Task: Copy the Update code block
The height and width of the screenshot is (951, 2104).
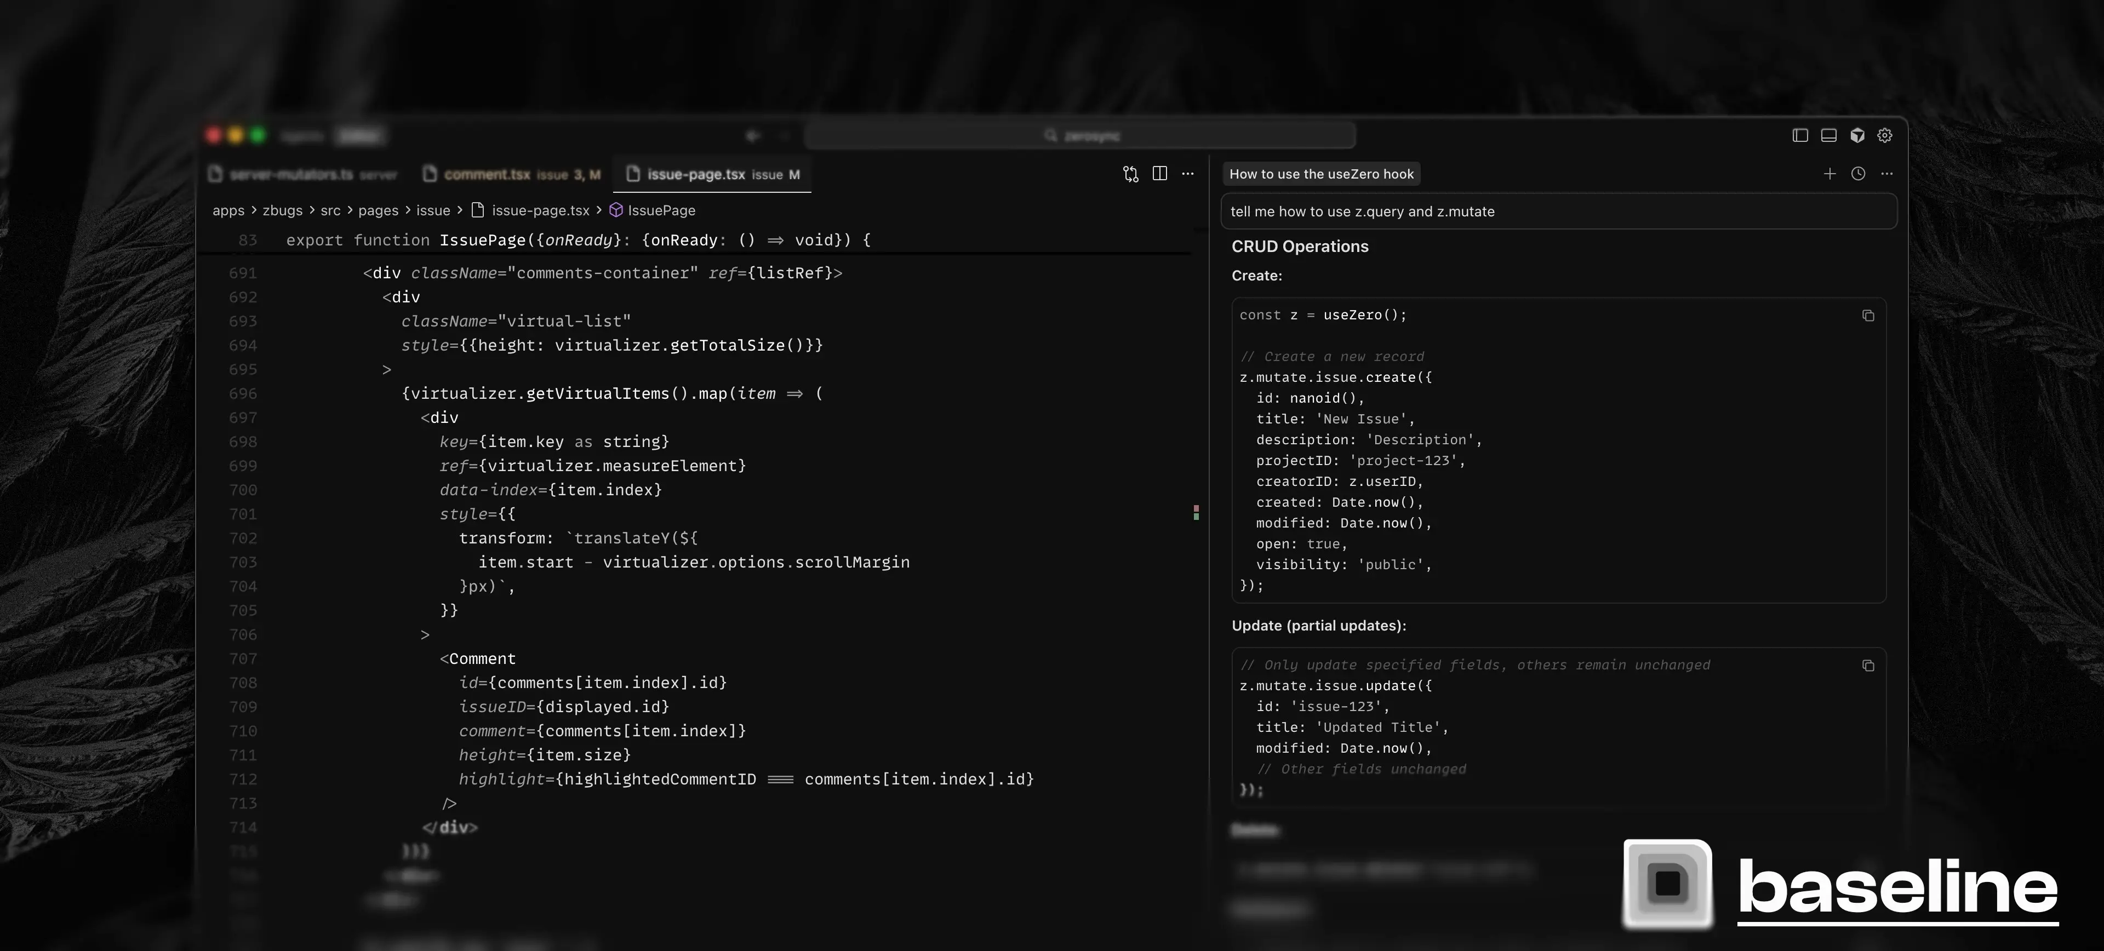Action: [x=1868, y=666]
